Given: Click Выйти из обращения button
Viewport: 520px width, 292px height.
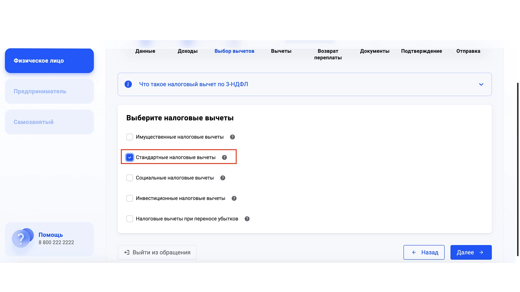Looking at the screenshot, I should click(157, 253).
